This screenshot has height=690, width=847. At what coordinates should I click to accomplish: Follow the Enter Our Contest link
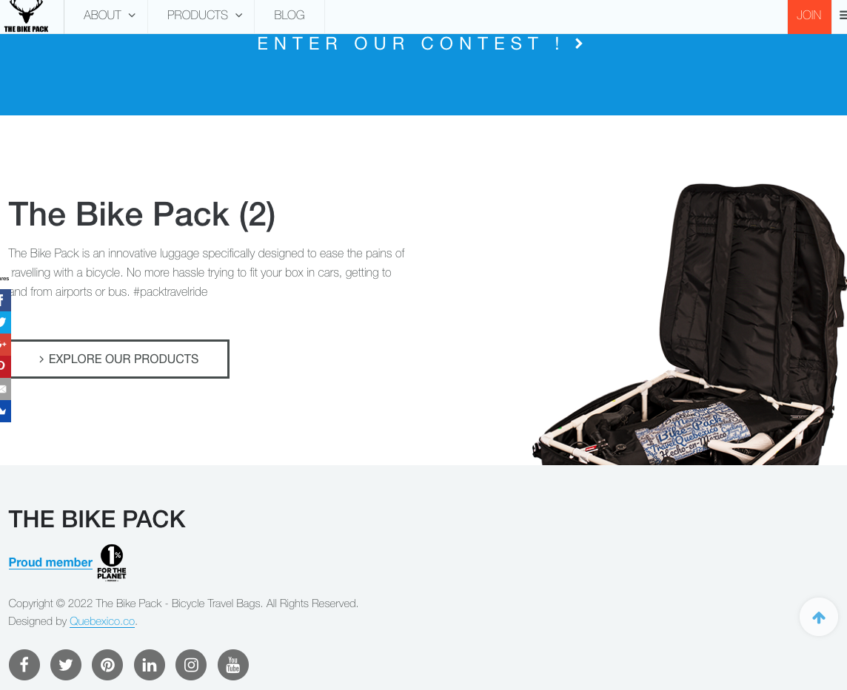click(421, 44)
